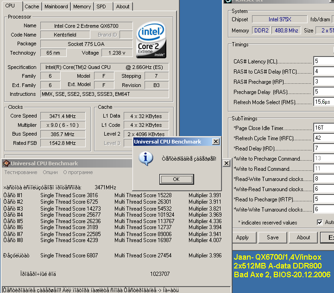Open Refresh Cycle Time (tRFC) dropdown

pyautogui.click(x=324, y=138)
